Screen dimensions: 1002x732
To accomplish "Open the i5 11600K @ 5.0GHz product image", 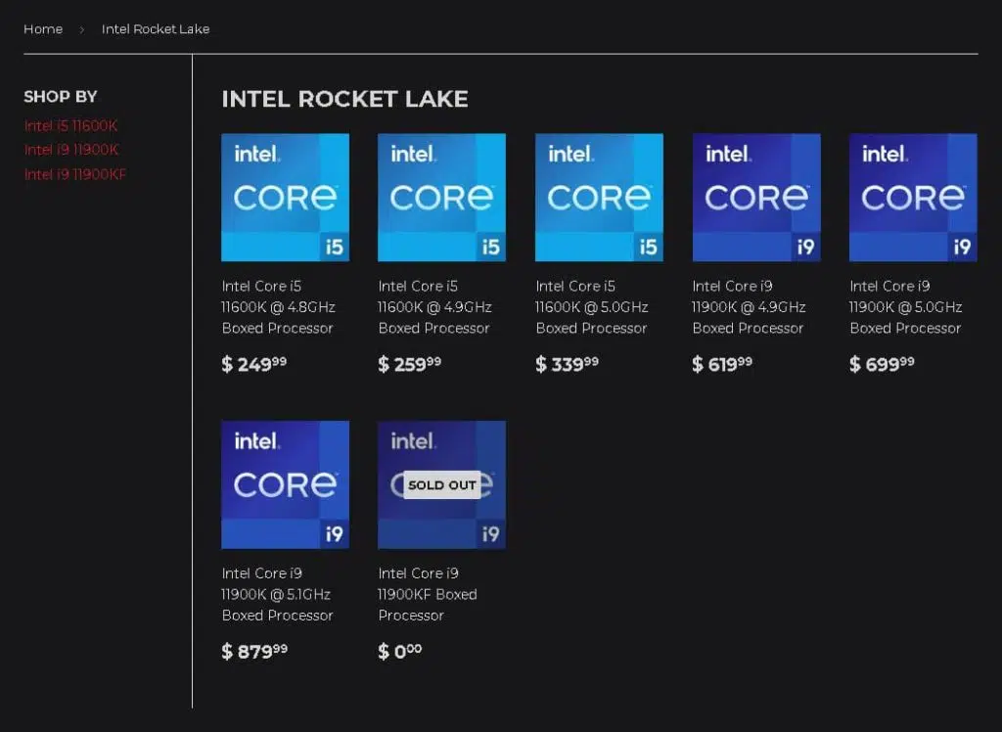I will click(599, 198).
